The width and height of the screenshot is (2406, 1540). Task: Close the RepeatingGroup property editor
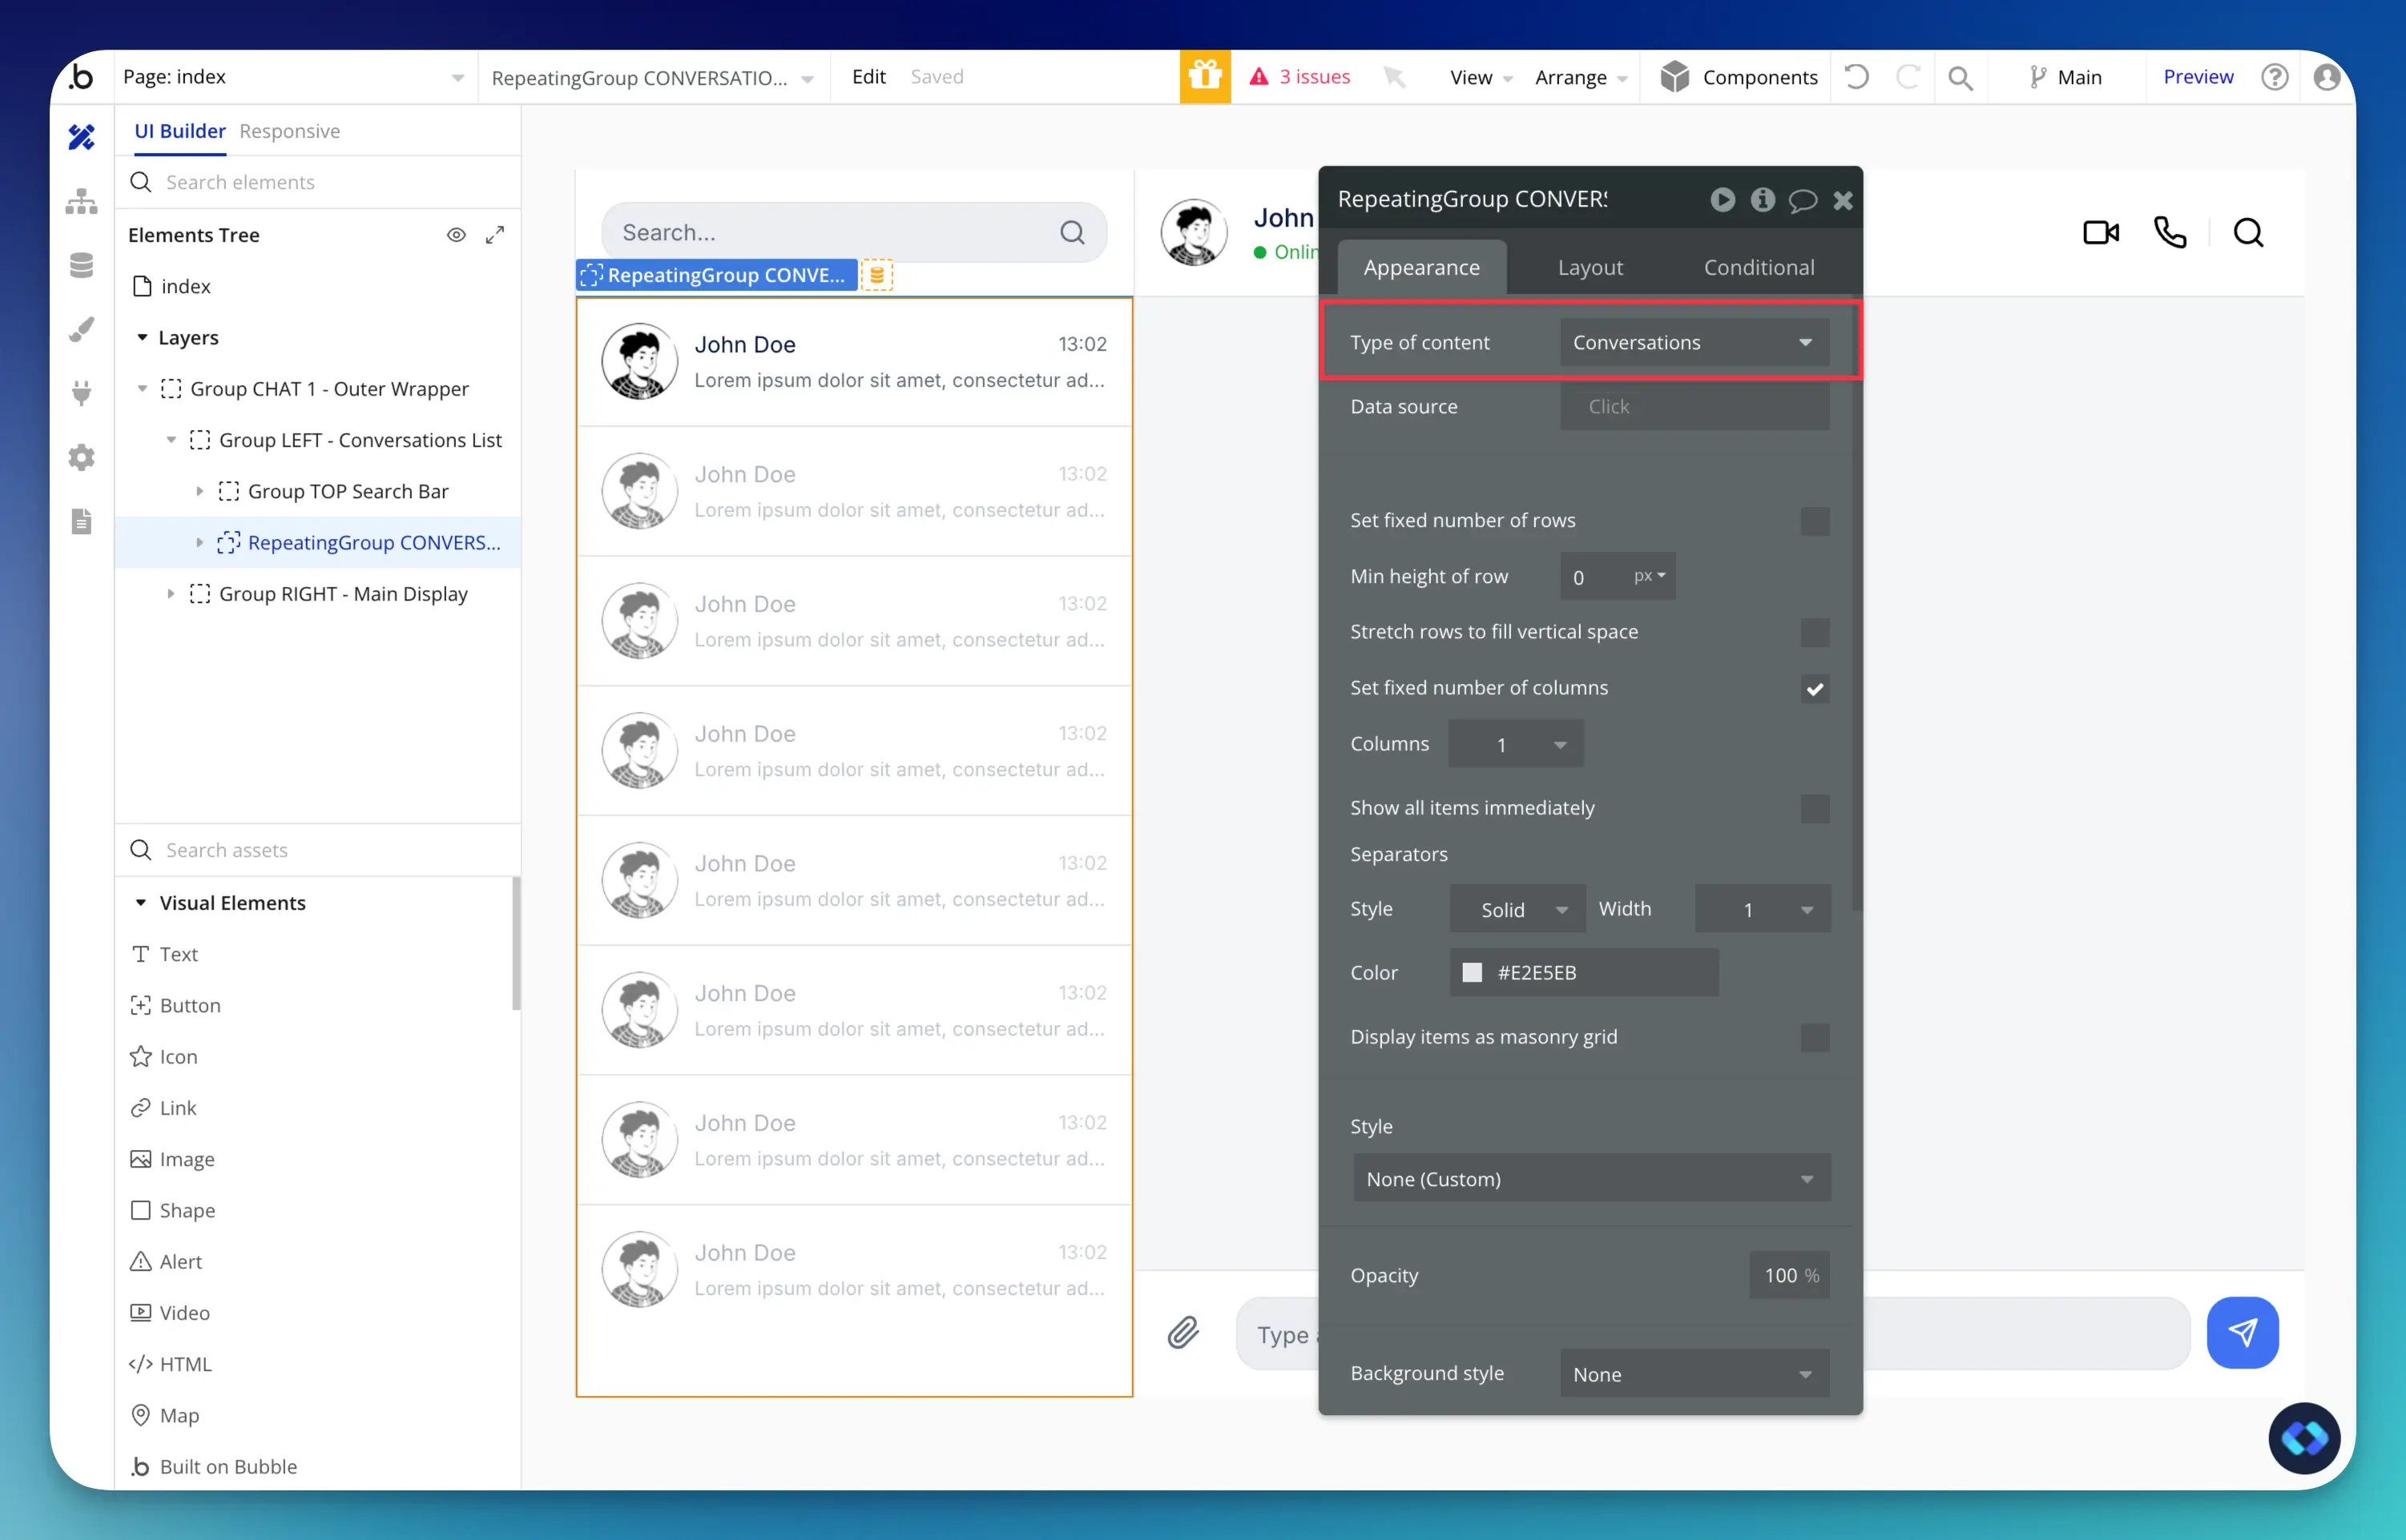tap(1843, 200)
